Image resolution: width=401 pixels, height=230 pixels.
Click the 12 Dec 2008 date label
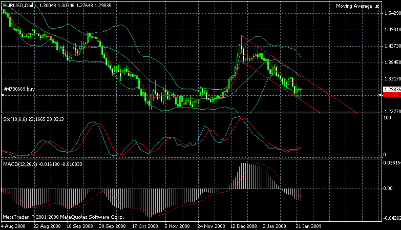pos(244,226)
